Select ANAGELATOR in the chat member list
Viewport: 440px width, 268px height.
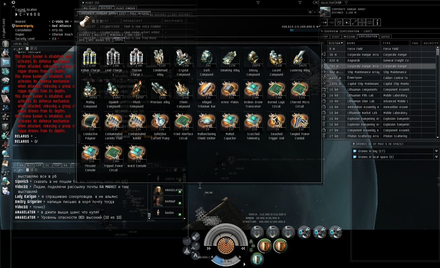(168, 190)
